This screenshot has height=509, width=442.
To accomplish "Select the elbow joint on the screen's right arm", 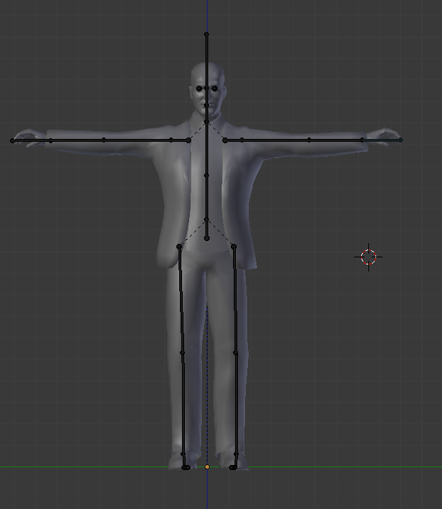I will point(309,140).
